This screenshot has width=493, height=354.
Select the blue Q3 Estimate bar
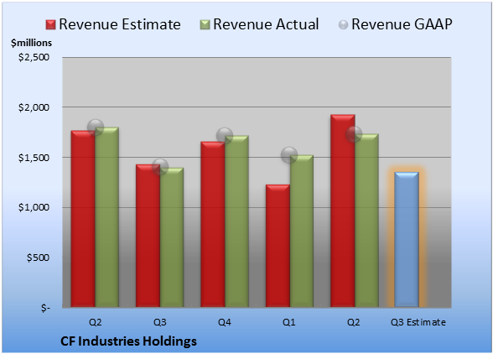(x=407, y=239)
